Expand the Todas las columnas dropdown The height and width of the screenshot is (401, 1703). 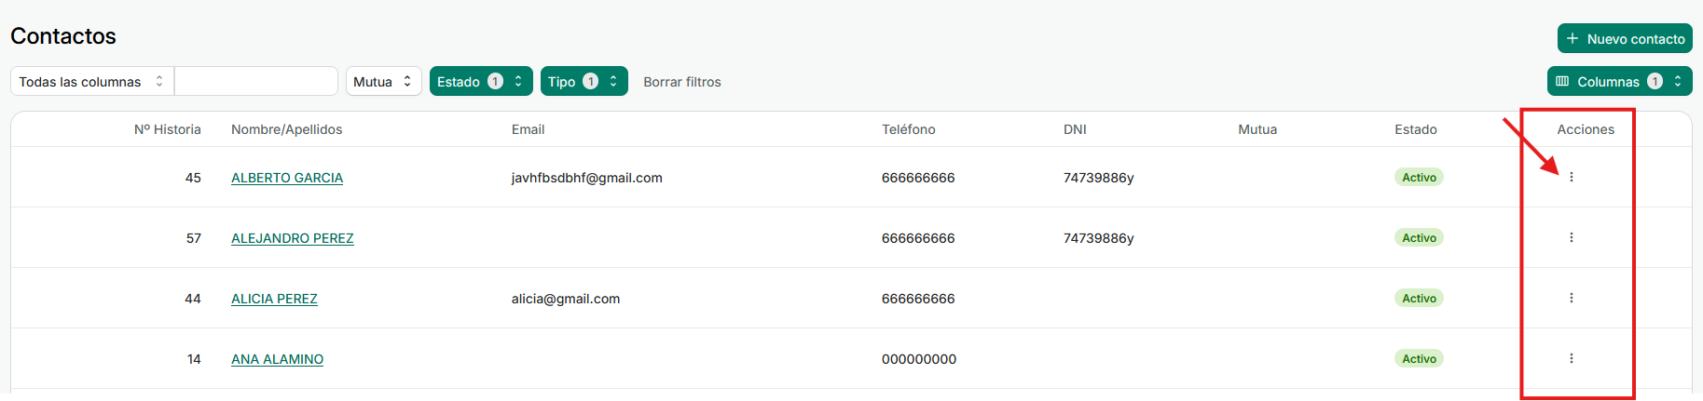[91, 82]
